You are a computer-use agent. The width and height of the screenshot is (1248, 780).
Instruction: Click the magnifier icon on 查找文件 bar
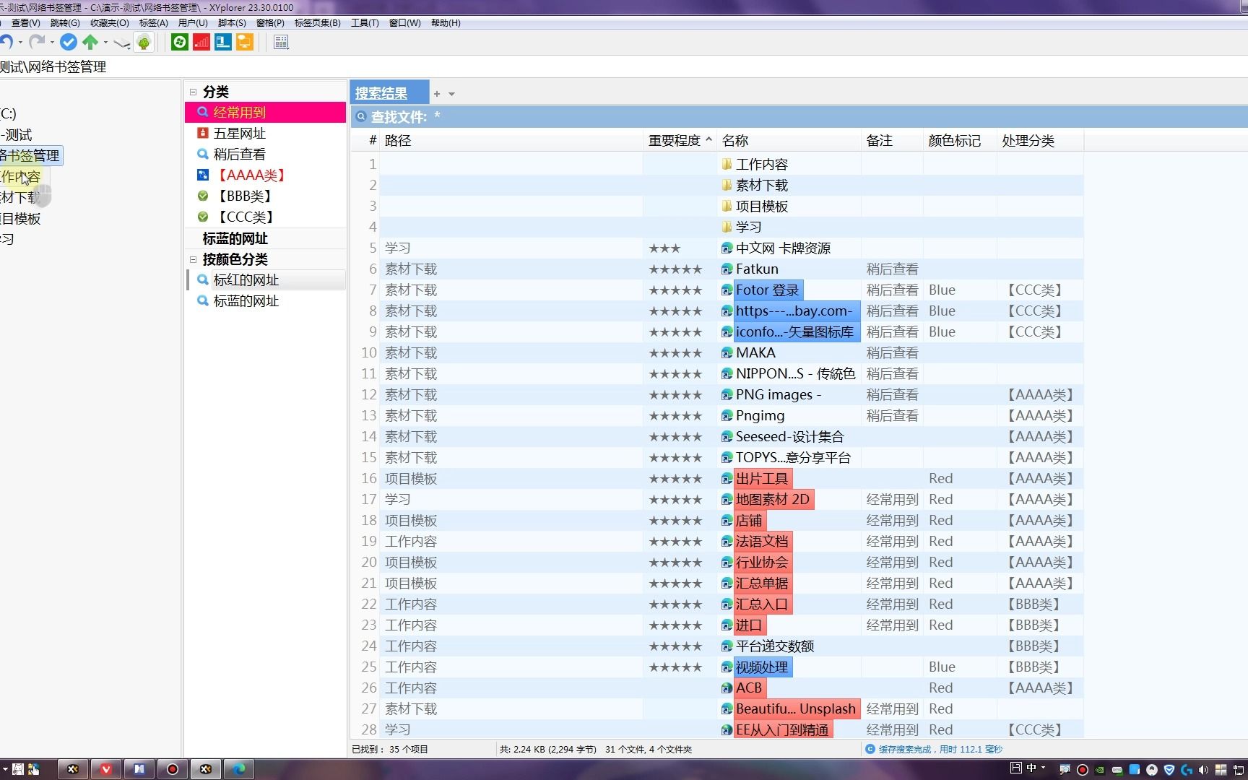[361, 117]
